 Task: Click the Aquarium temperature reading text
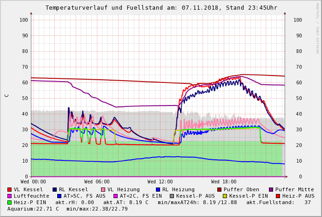click(33, 209)
